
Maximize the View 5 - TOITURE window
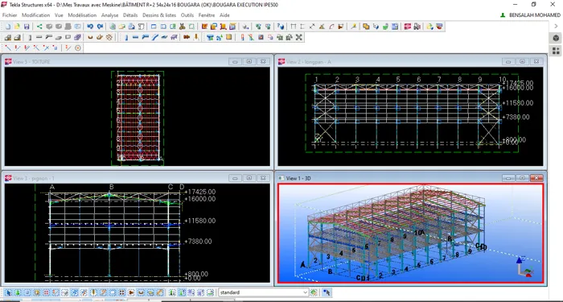coord(249,61)
